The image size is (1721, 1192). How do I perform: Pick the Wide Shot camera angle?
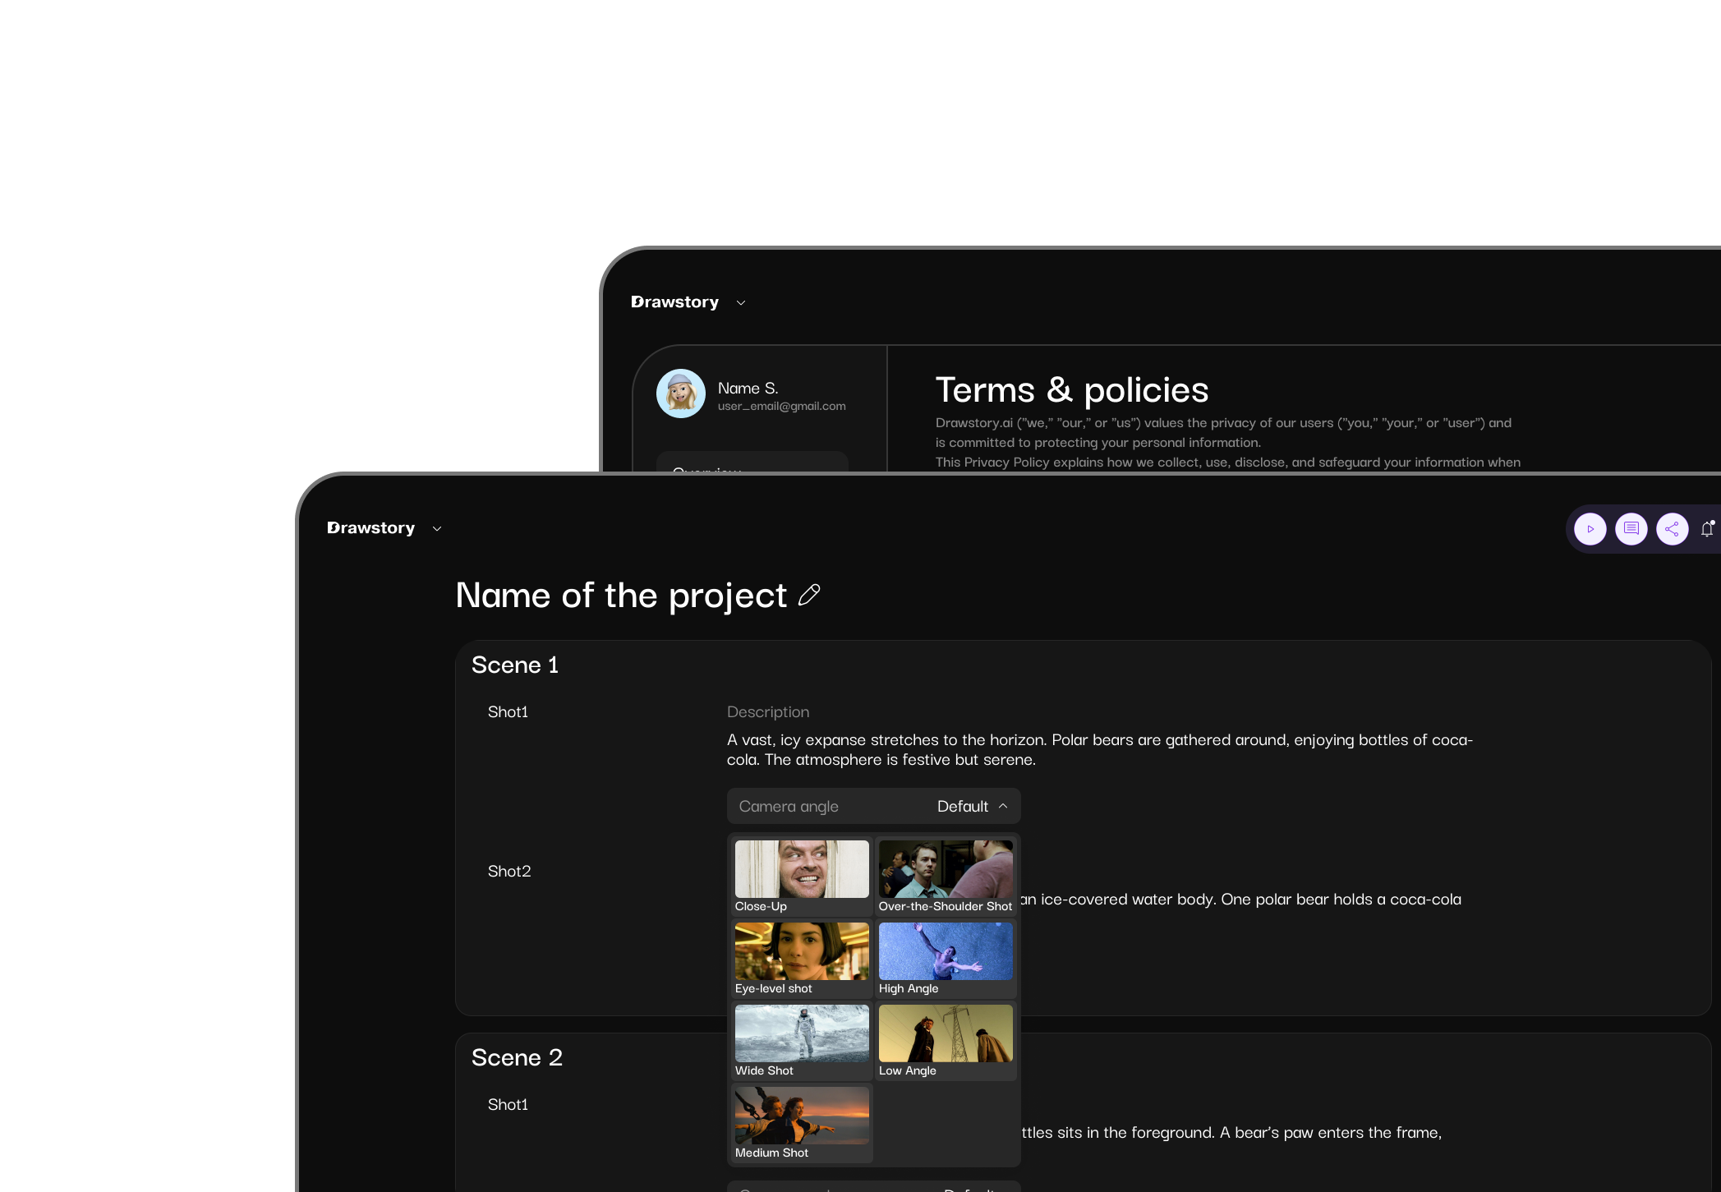pyautogui.click(x=801, y=1041)
